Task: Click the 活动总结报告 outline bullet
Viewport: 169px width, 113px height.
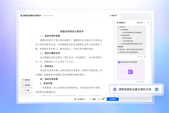Action: (x=126, y=35)
